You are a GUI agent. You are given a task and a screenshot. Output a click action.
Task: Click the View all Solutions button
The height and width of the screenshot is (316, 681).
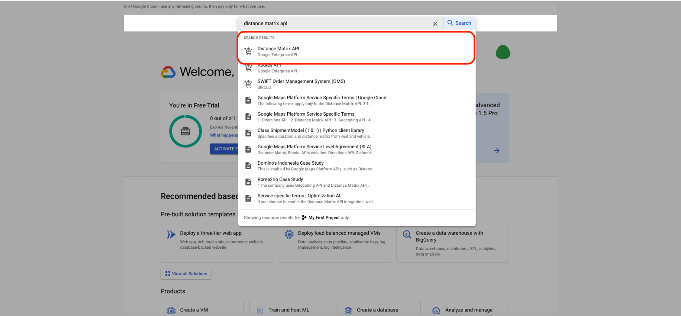pyautogui.click(x=186, y=274)
